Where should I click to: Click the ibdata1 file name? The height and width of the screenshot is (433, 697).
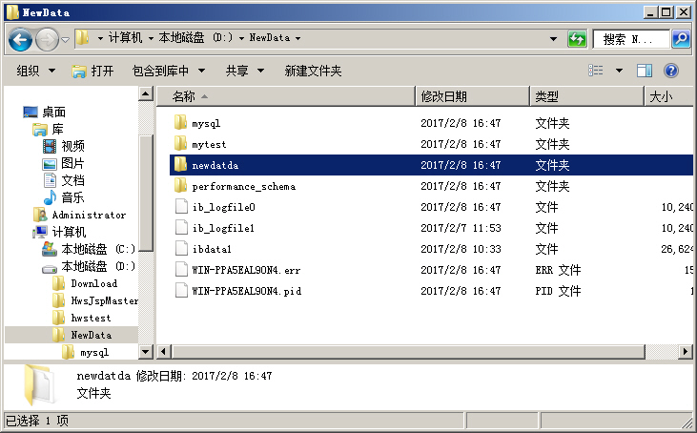212,249
